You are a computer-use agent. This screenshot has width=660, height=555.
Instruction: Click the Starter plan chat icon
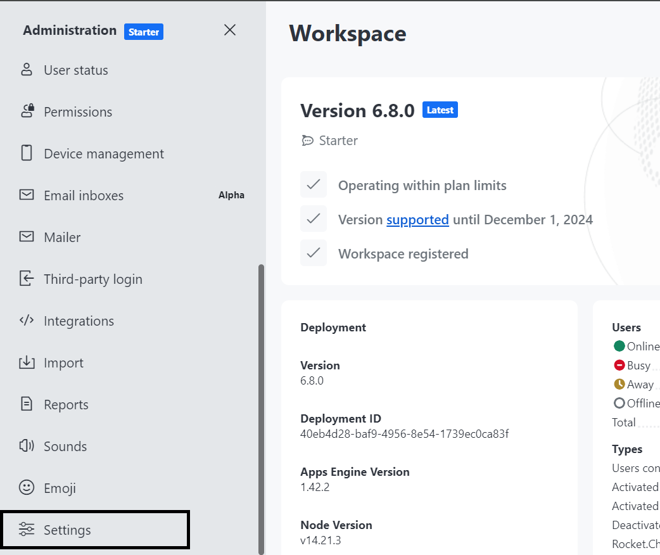coord(308,141)
